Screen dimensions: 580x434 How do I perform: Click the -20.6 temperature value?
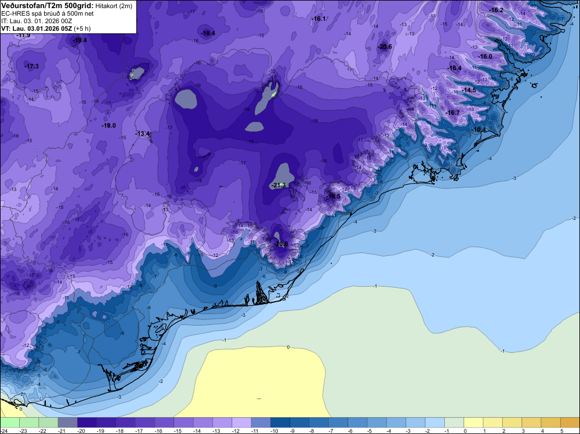click(x=385, y=46)
